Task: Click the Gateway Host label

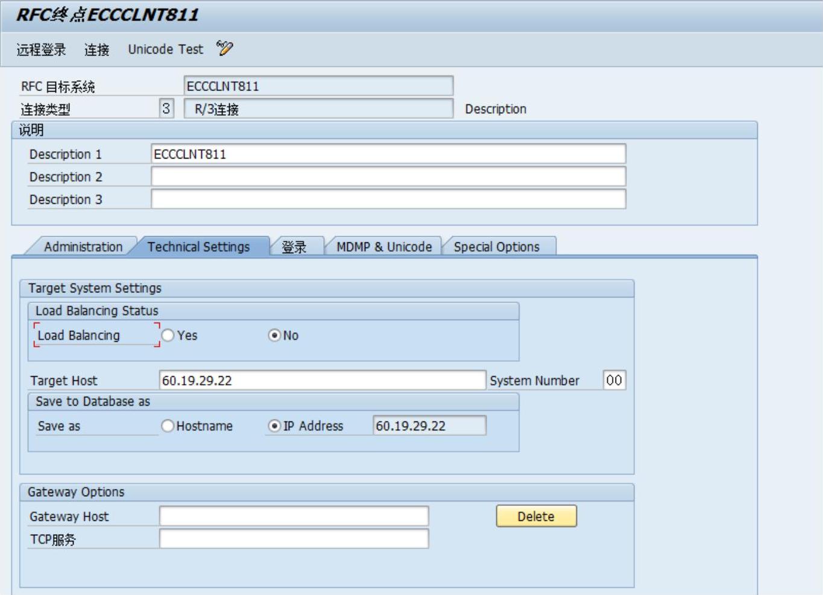Action: pyautogui.click(x=69, y=517)
